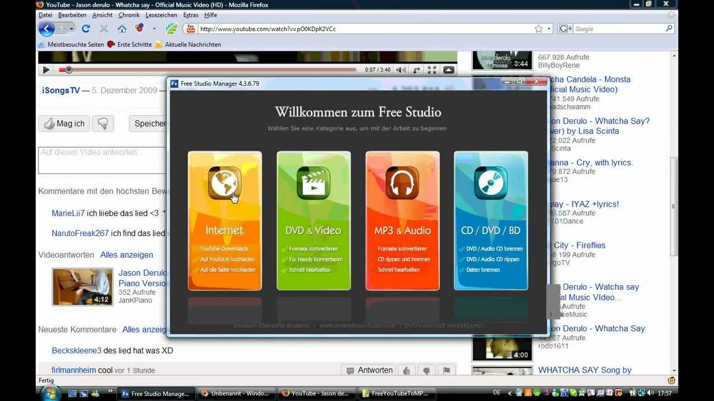Click the search magnifier in Google box
The height and width of the screenshot is (401, 714).
pyautogui.click(x=669, y=28)
